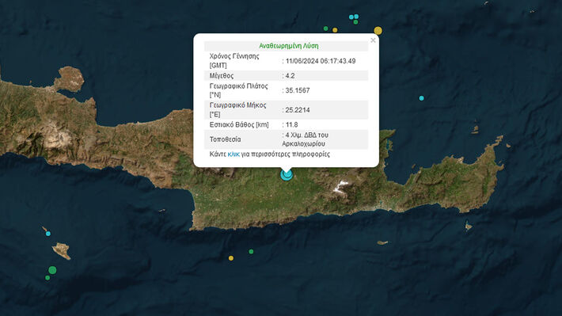Image resolution: width=562 pixels, height=316 pixels.
Task: Click the location text 4 Χλμ. ΔΒΔ του Αρκαλοχωρίου
Action: pyautogui.click(x=306, y=139)
